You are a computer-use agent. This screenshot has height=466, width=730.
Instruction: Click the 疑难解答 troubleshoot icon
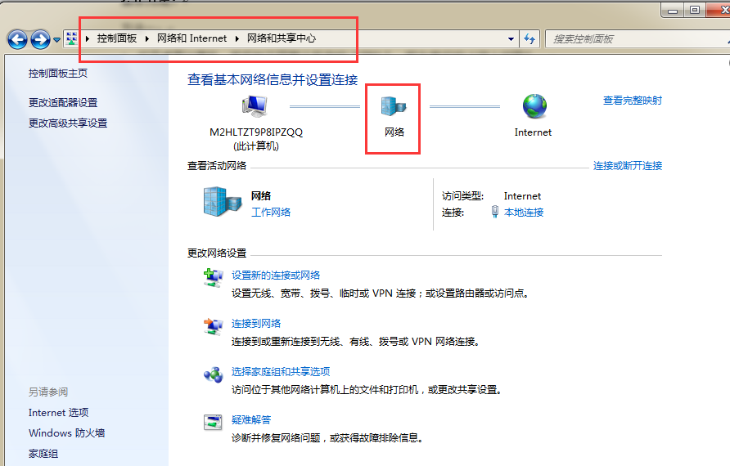214,423
